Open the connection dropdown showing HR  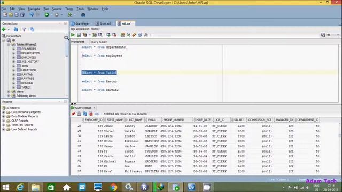330,35
